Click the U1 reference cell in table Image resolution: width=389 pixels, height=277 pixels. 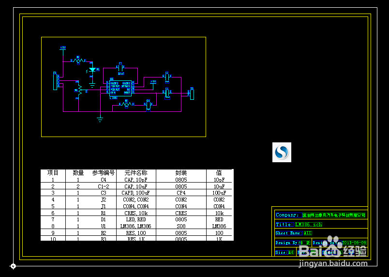click(x=104, y=226)
